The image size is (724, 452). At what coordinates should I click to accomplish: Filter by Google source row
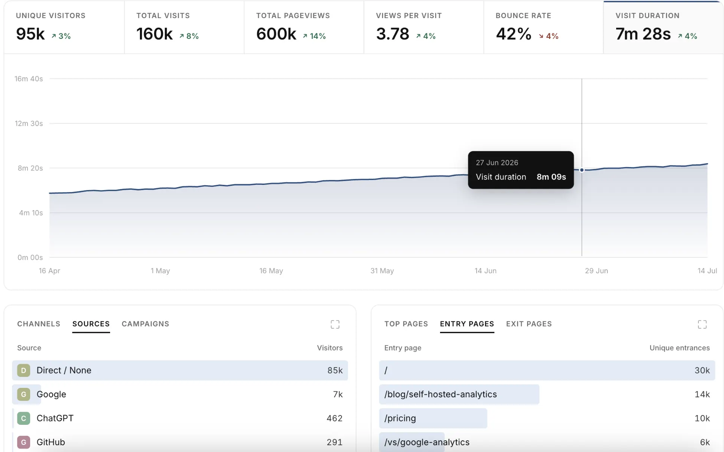(x=180, y=394)
